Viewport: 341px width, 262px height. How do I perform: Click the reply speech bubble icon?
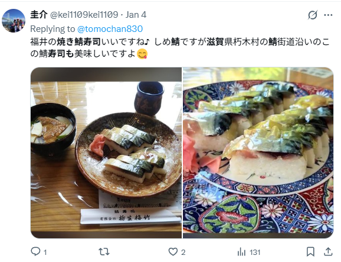[x=35, y=251]
